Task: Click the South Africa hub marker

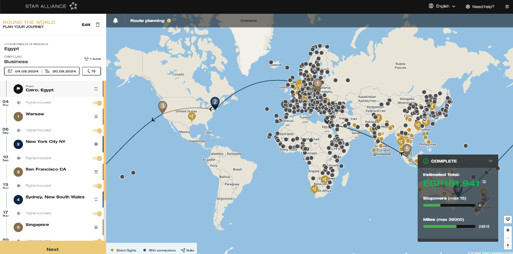Action: tap(315, 190)
